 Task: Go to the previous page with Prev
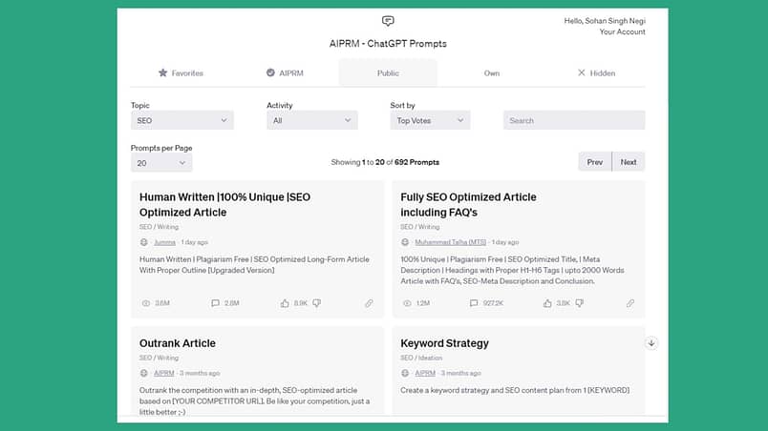594,162
